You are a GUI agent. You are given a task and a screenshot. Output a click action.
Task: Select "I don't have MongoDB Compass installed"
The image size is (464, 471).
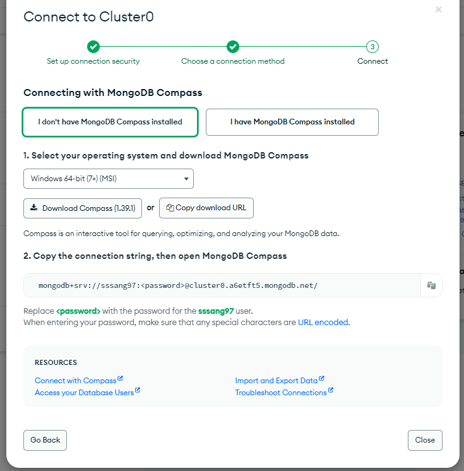point(110,122)
